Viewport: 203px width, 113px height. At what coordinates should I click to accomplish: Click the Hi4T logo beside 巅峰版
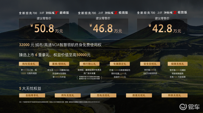[52, 13]
